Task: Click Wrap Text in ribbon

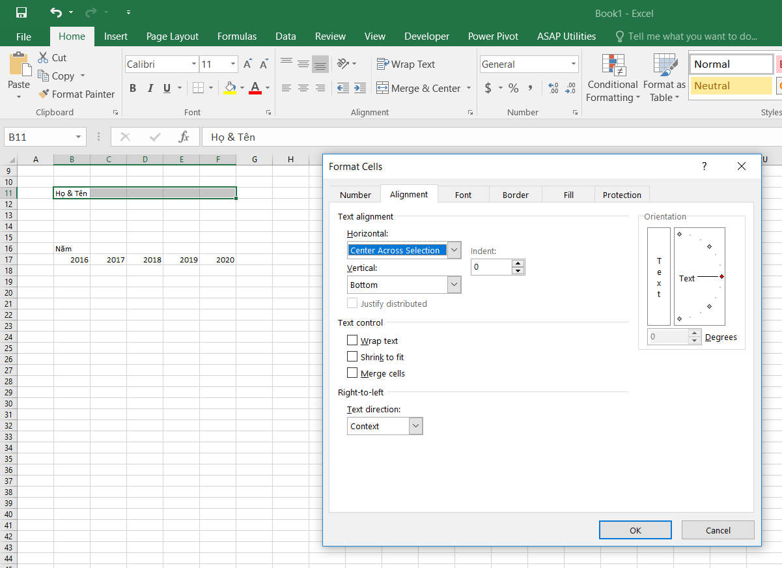Action: point(406,64)
